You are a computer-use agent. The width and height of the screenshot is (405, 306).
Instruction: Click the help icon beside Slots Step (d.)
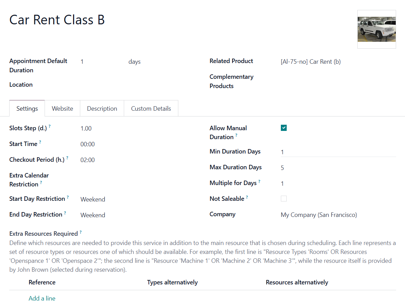[50, 126]
